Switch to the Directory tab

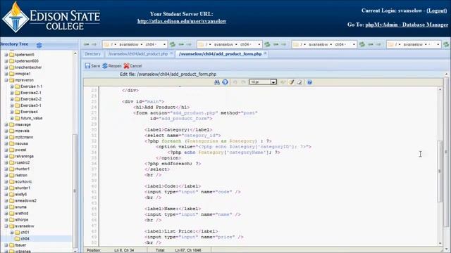92,54
